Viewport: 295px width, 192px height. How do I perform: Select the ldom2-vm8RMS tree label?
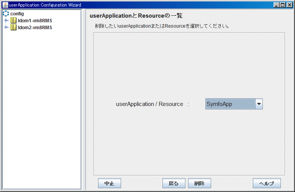pos(35,28)
